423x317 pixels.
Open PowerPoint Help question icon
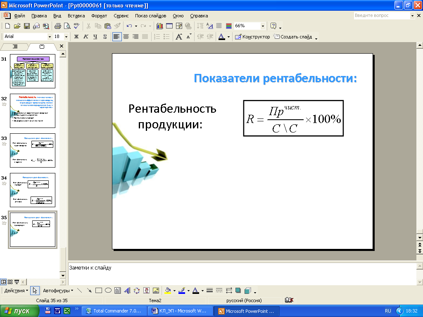pyautogui.click(x=273, y=26)
